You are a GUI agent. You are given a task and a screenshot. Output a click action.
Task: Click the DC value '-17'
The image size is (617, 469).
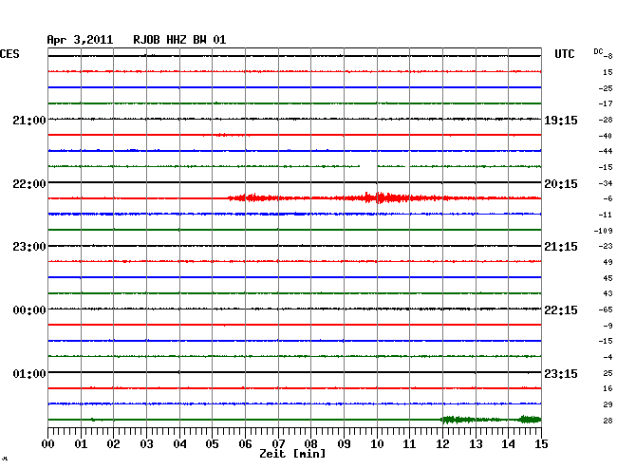(x=606, y=103)
